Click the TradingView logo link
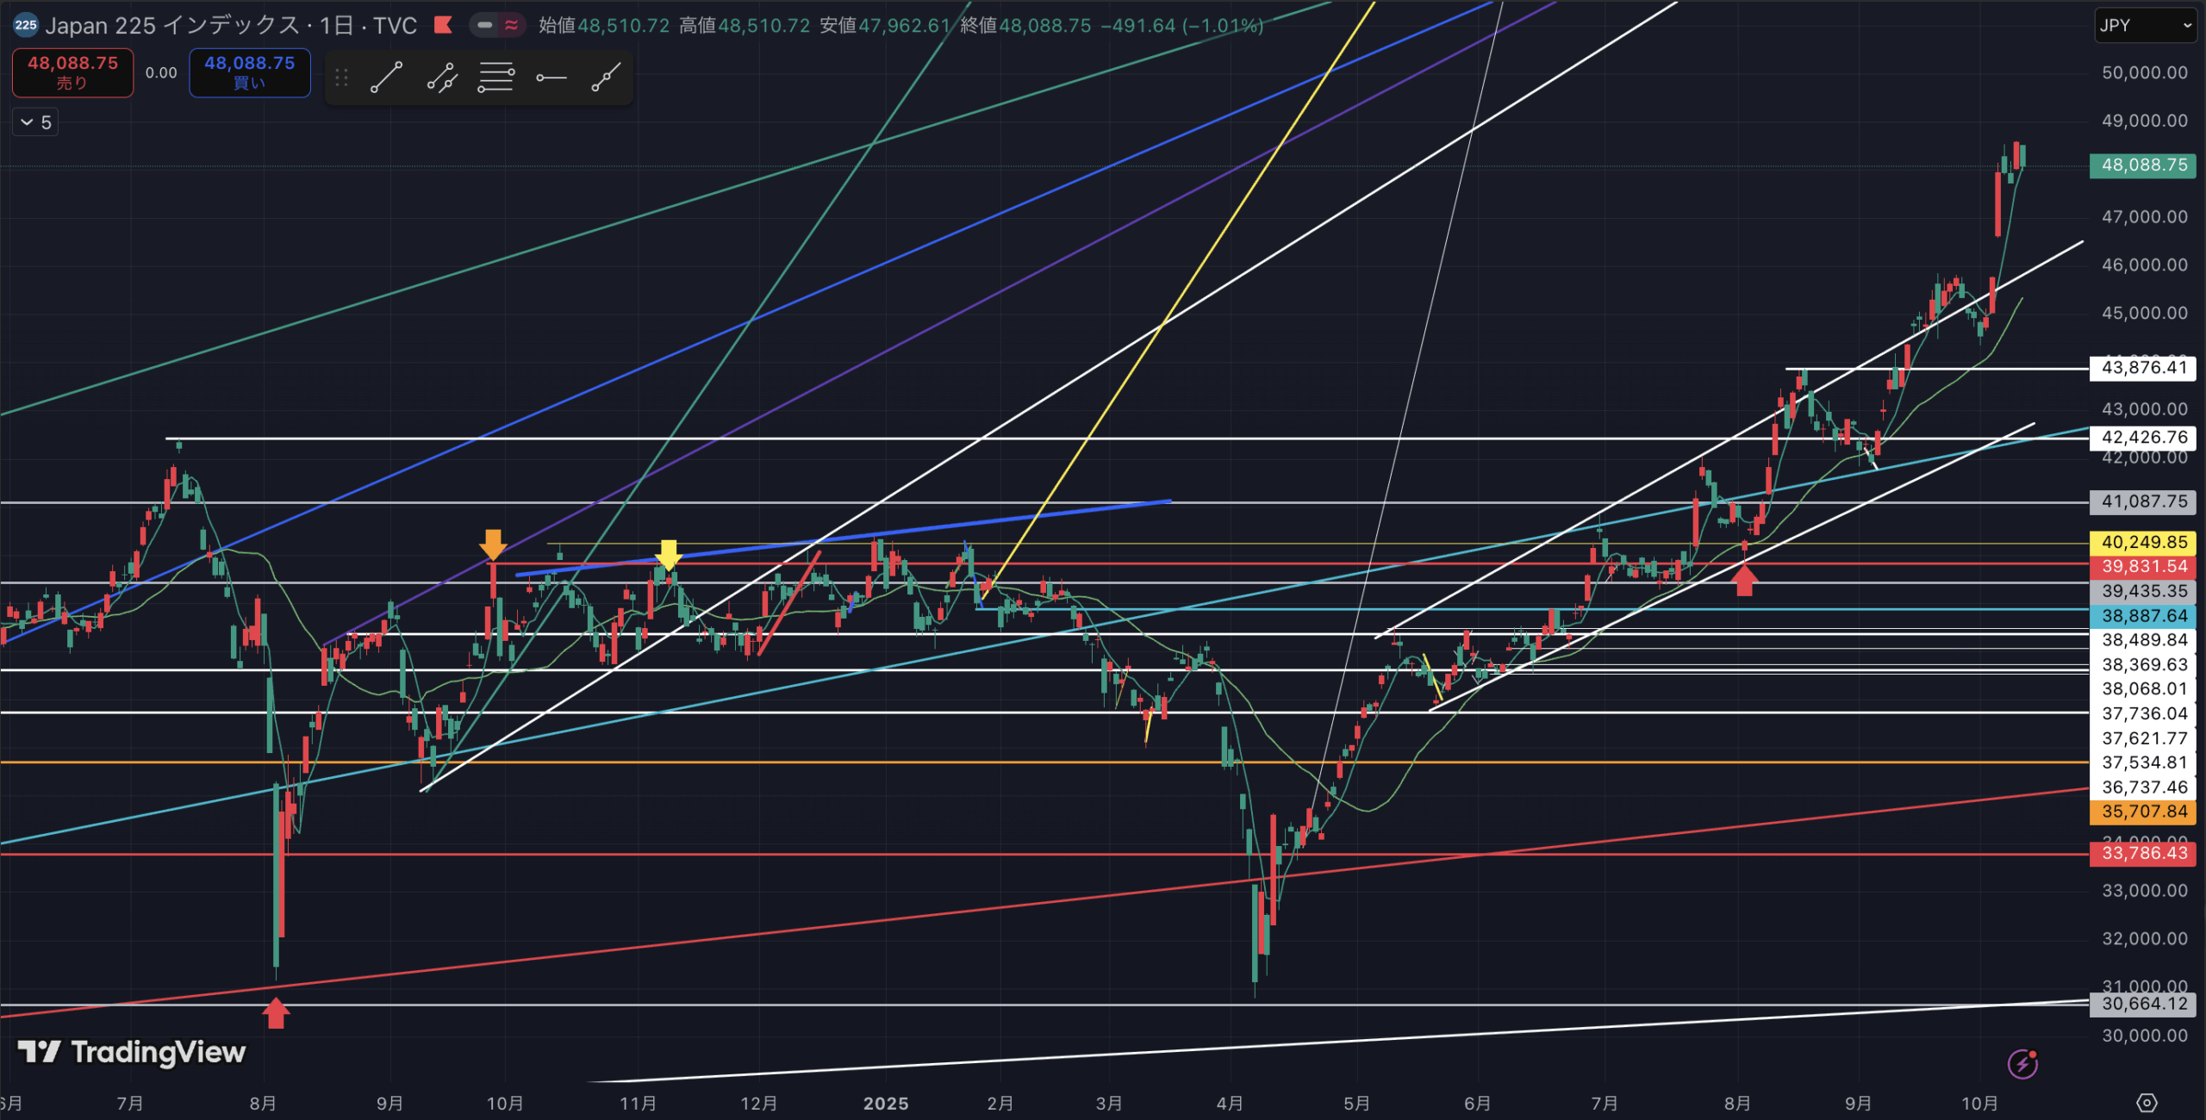Viewport: 2206px width, 1120px height. click(x=132, y=1052)
